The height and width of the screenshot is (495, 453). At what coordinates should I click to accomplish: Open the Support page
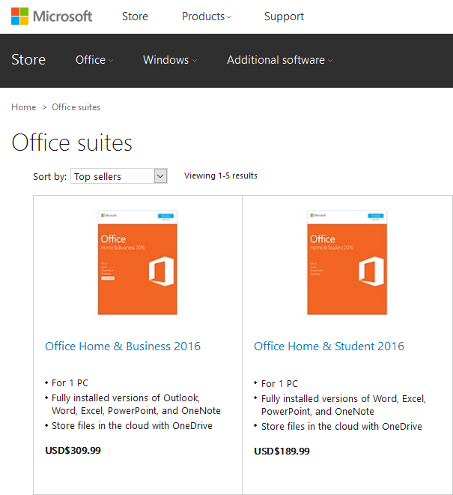[x=284, y=16]
